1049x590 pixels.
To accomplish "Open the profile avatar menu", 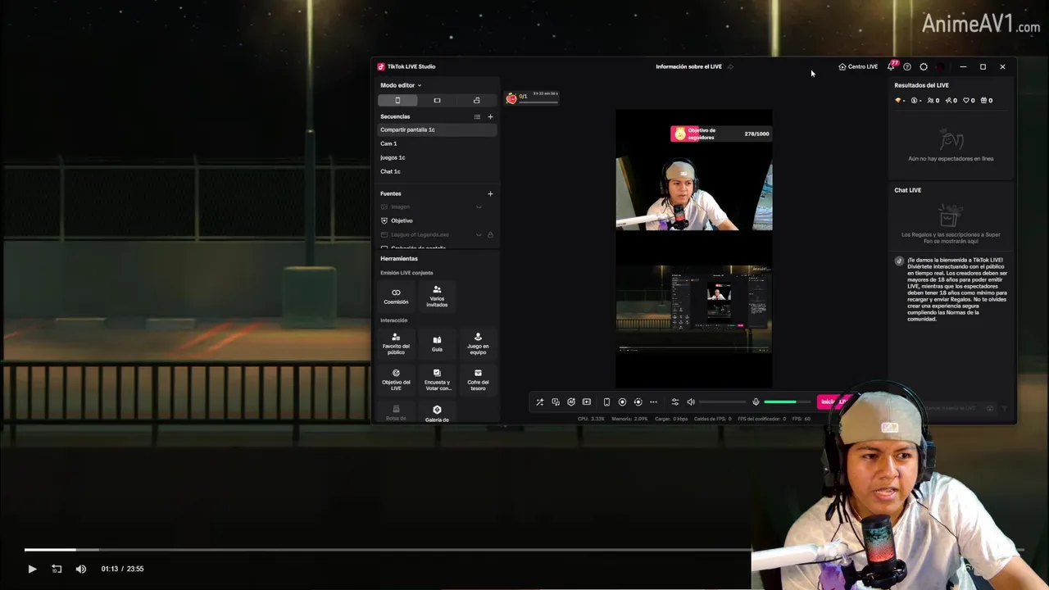I will pyautogui.click(x=940, y=66).
